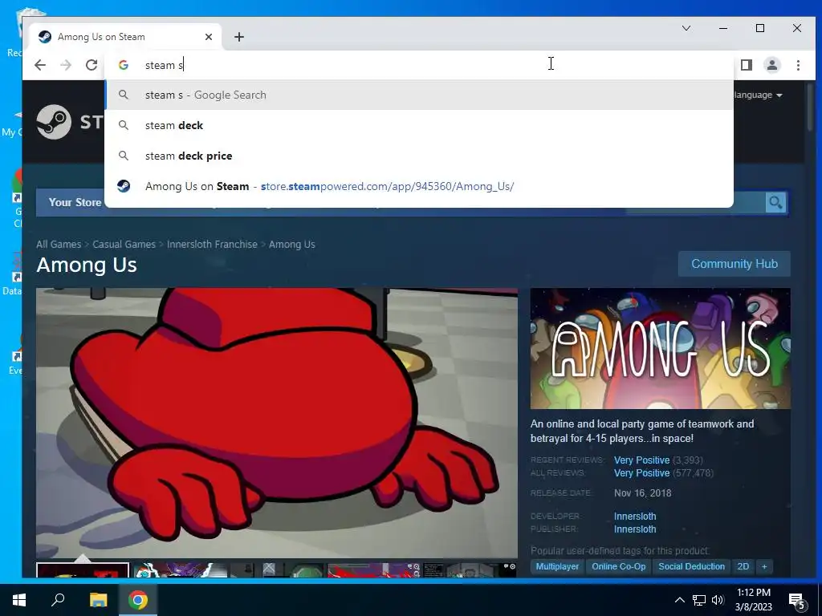Click the Among Us header capsule image

click(660, 348)
